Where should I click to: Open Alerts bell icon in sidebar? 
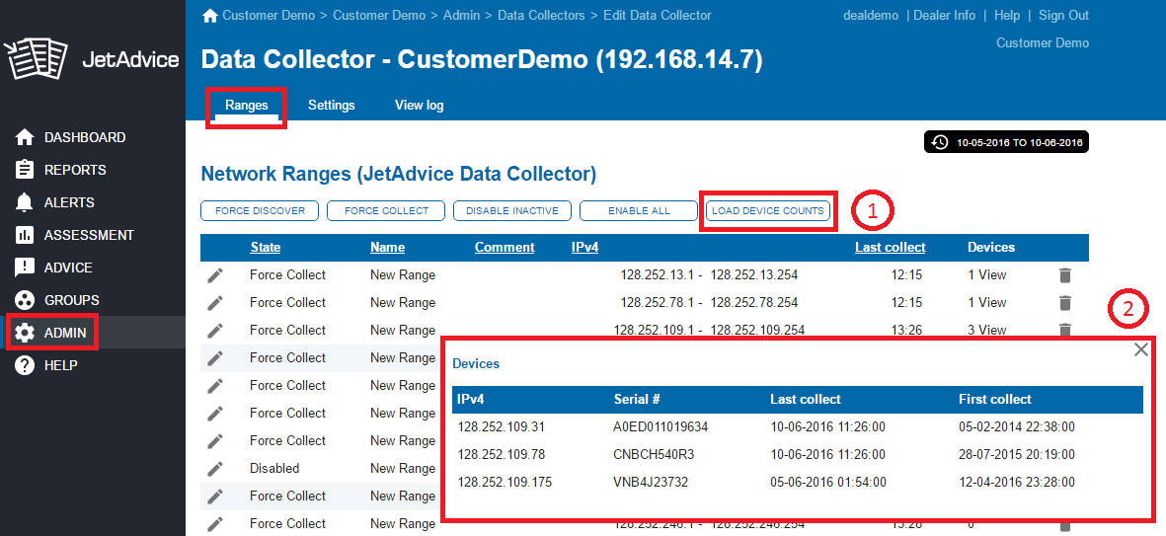tap(26, 202)
